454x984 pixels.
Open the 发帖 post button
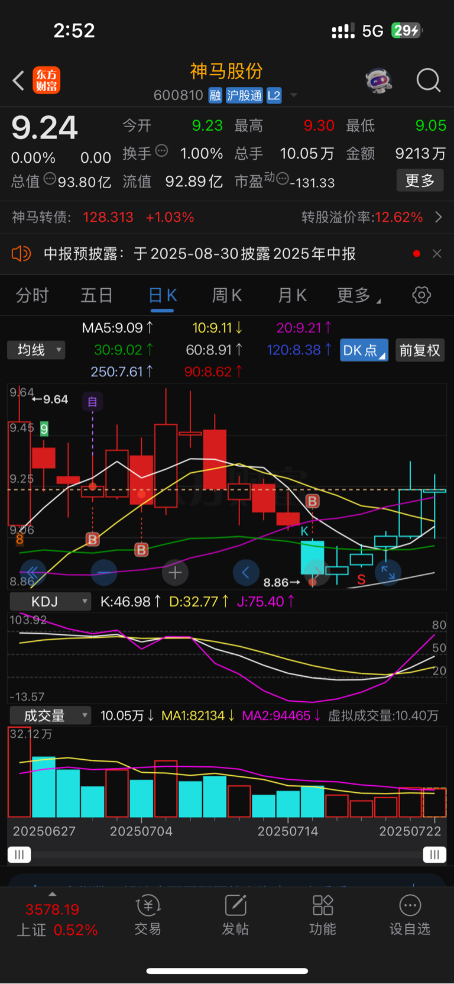pyautogui.click(x=235, y=915)
